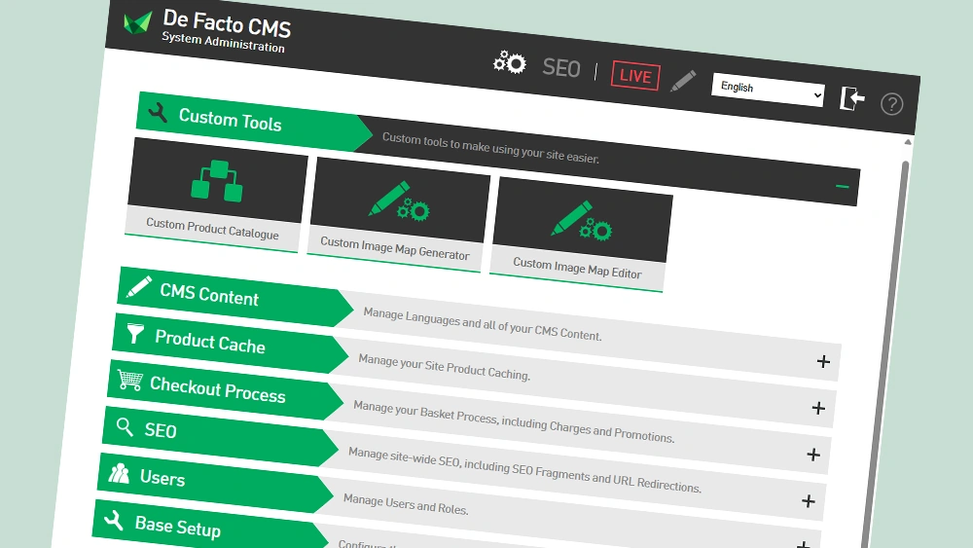
Task: Click the vertical scrollbar thumb
Action: (x=887, y=353)
